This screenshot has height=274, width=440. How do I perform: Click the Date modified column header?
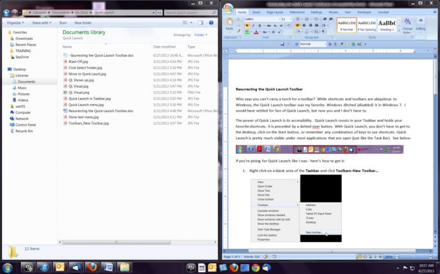pyautogui.click(x=164, y=47)
